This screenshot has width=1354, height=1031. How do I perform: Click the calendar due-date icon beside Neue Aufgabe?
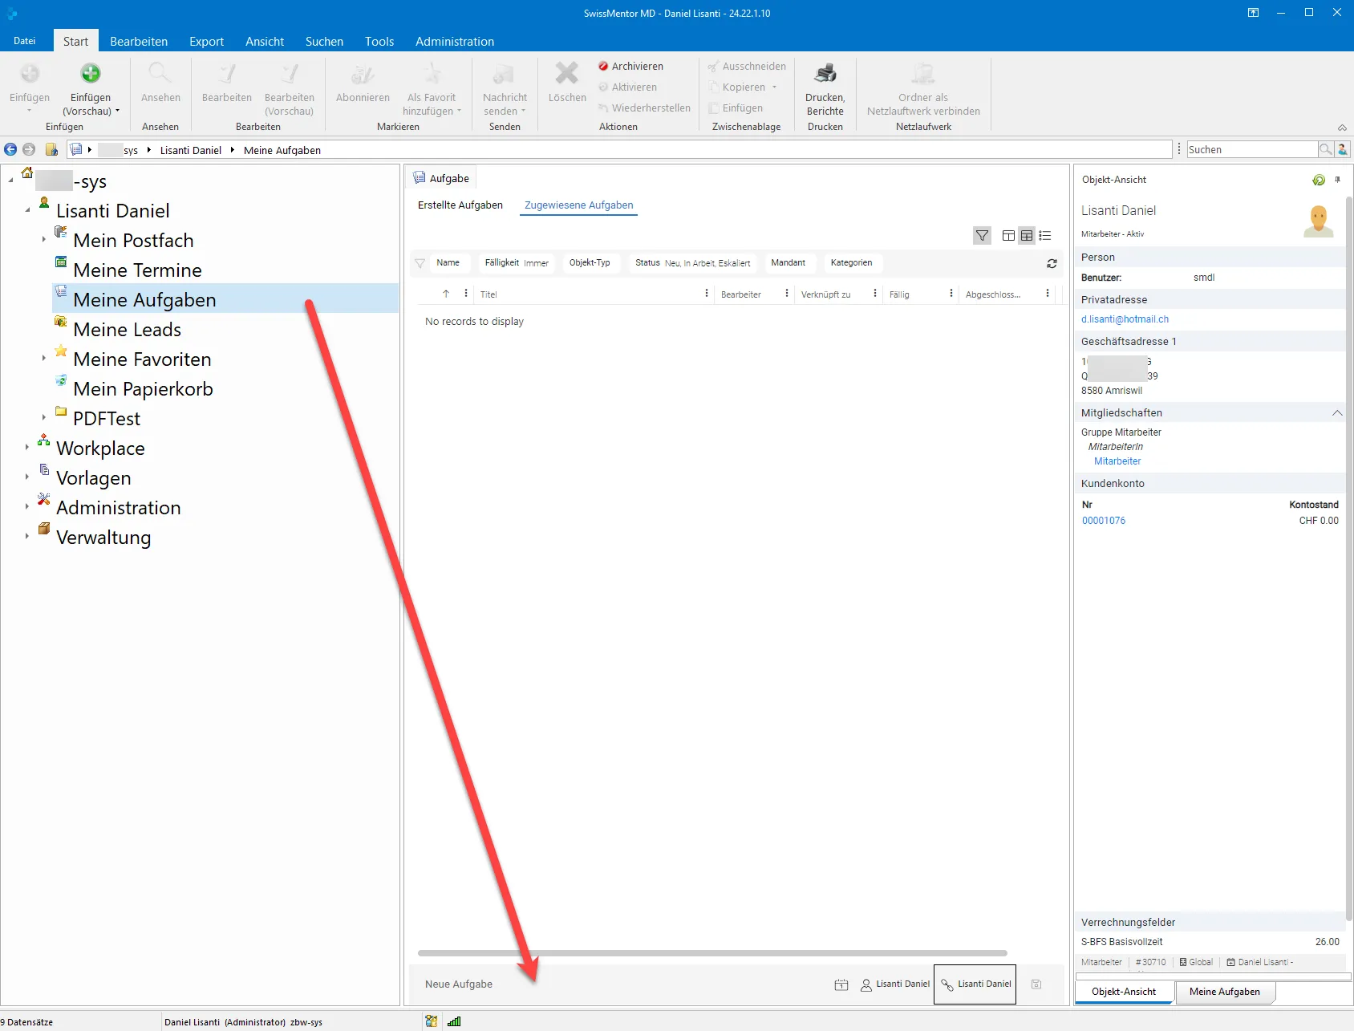(x=841, y=984)
